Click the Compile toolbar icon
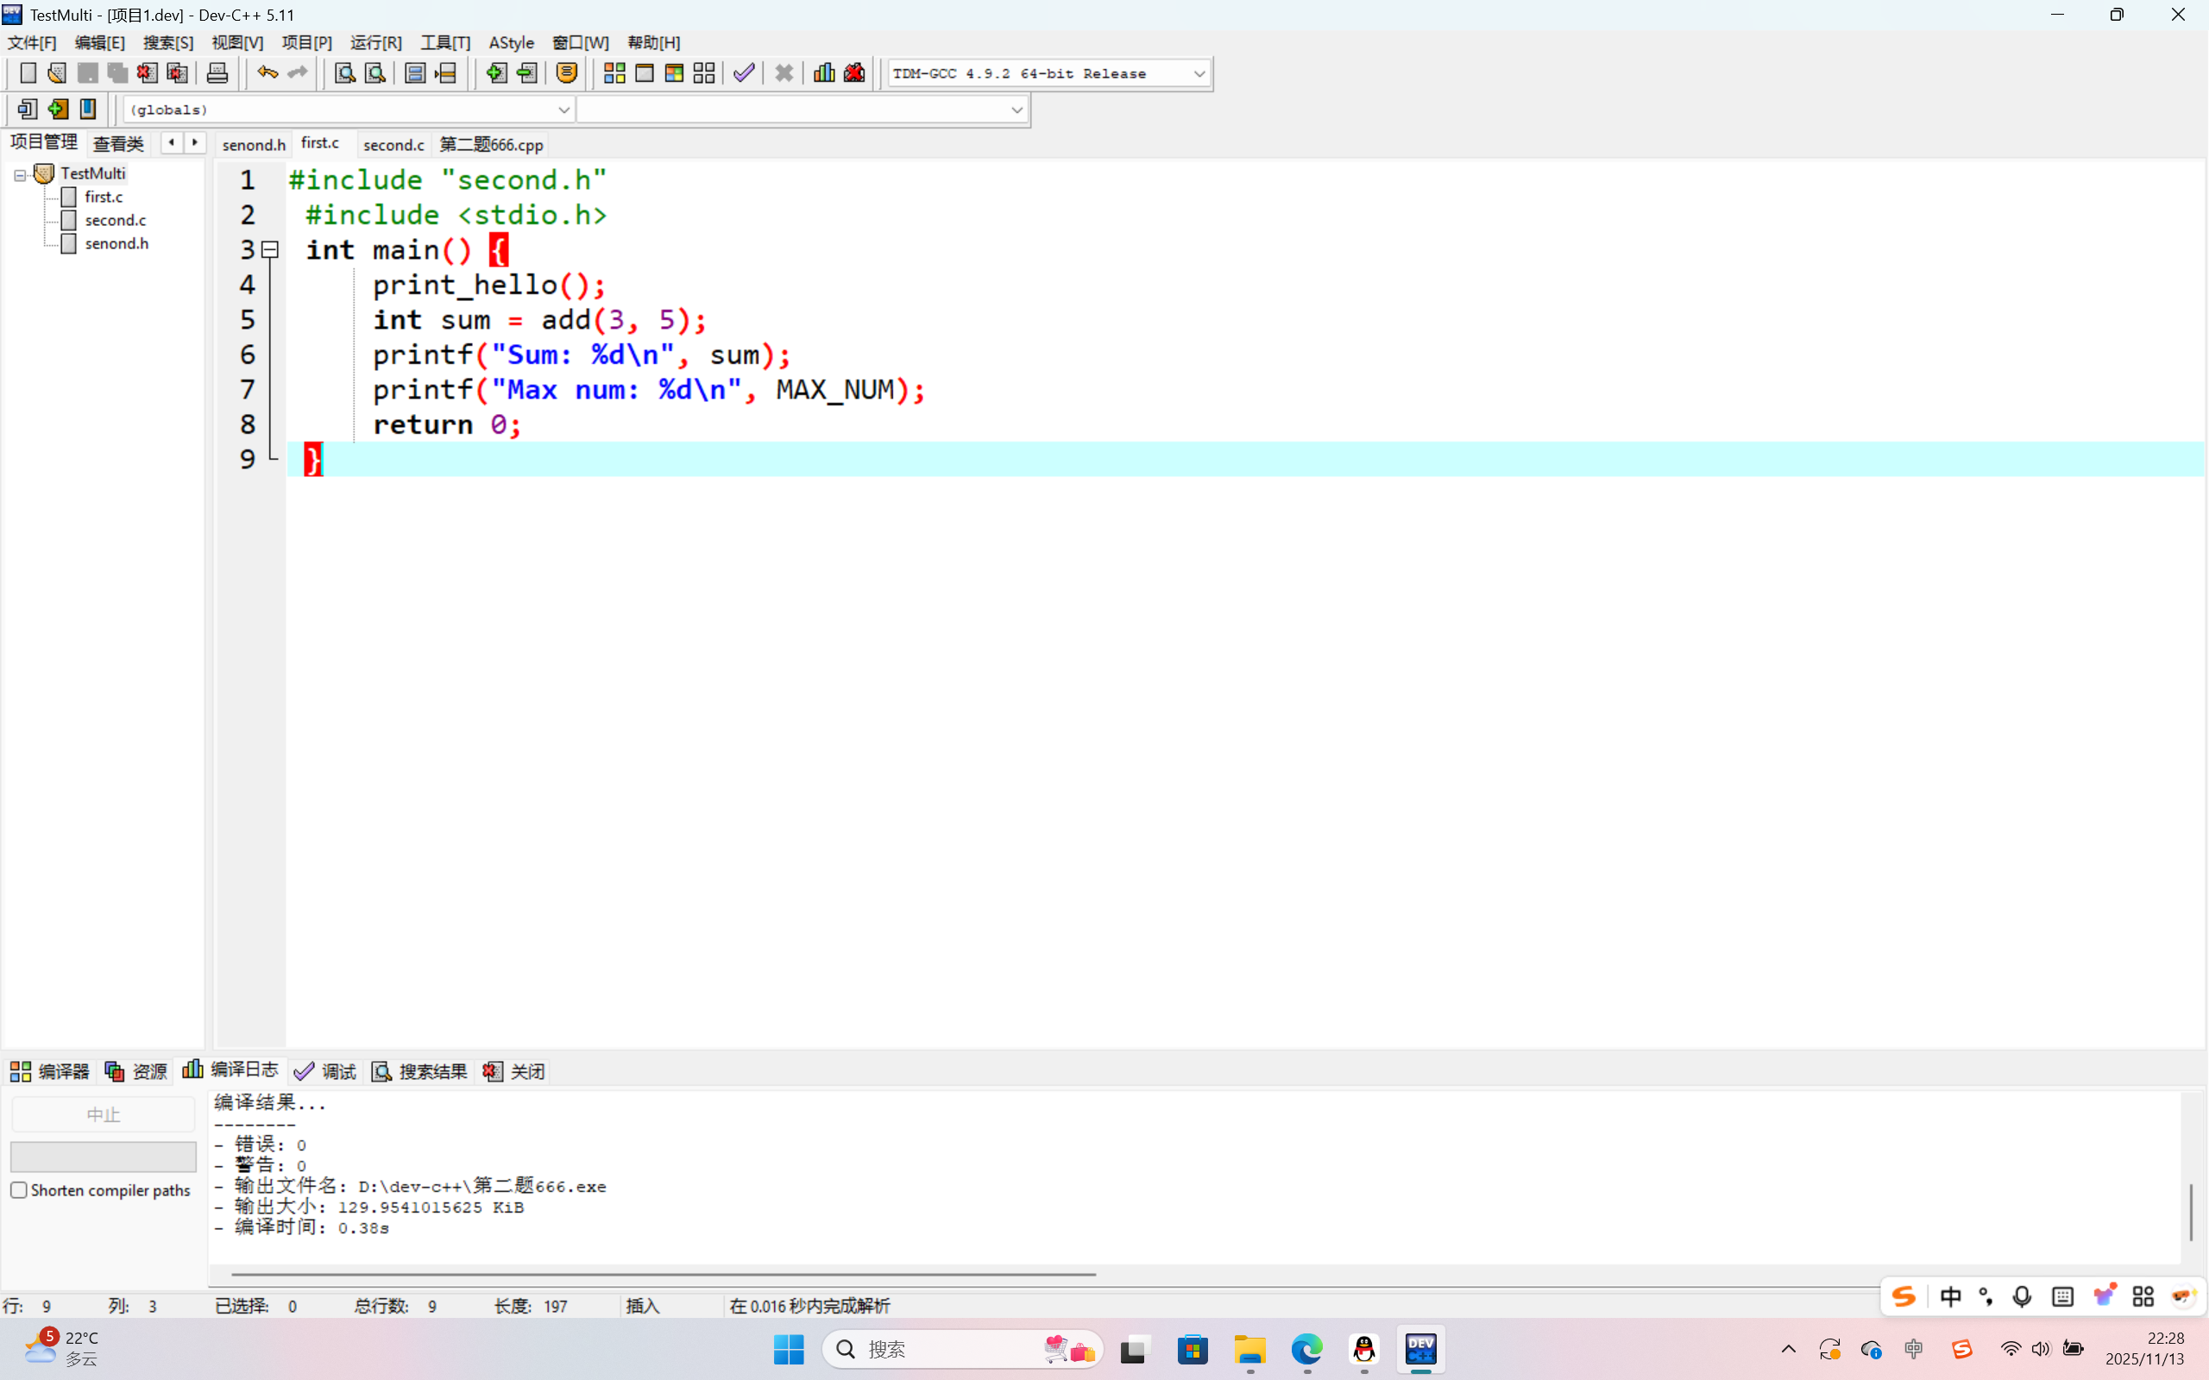The height and width of the screenshot is (1380, 2209). (x=614, y=73)
